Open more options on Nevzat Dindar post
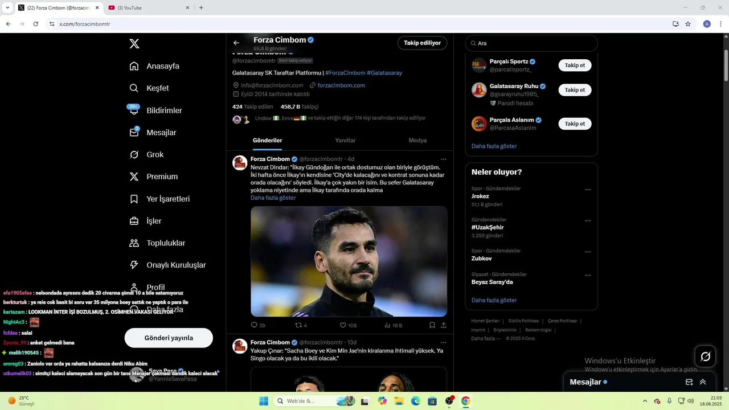The width and height of the screenshot is (729, 410). click(x=444, y=159)
